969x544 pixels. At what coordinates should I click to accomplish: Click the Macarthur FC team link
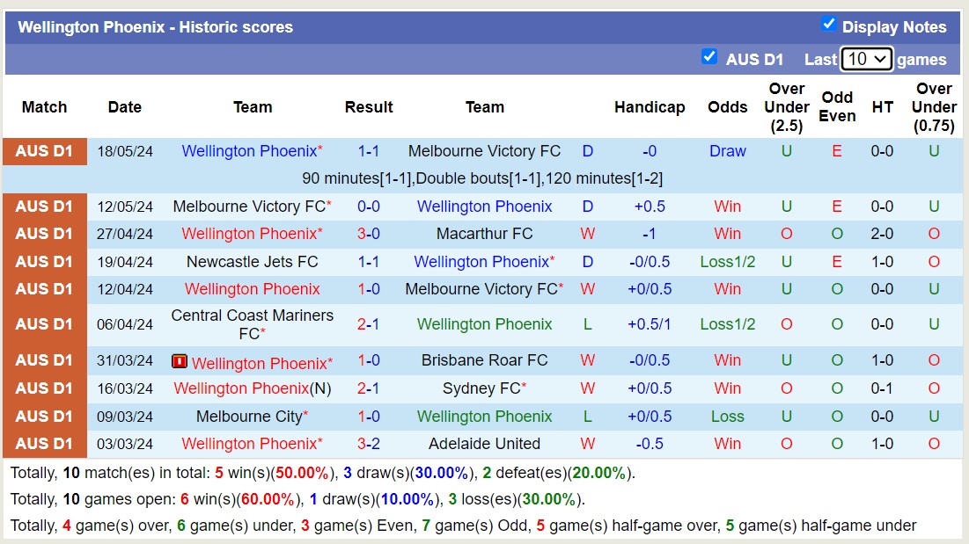[483, 234]
